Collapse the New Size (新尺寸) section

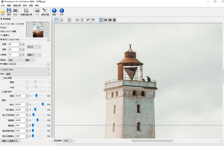1,40
